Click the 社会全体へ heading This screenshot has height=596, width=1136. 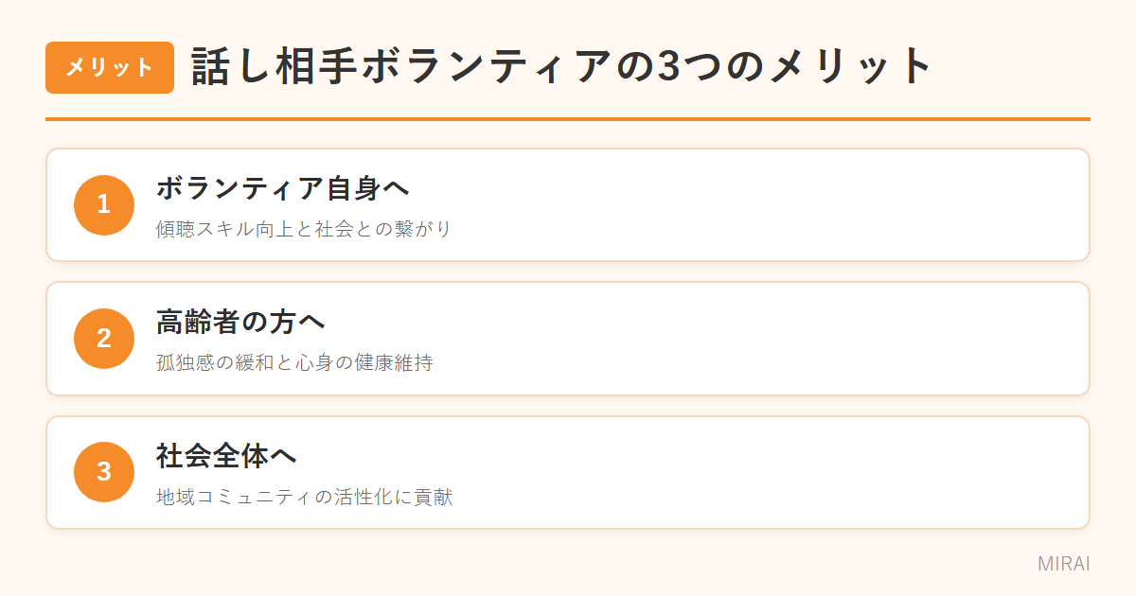226,456
